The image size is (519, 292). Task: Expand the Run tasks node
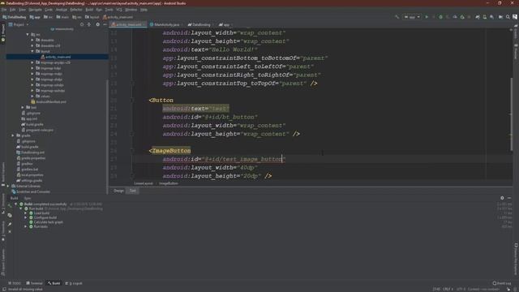point(25,227)
